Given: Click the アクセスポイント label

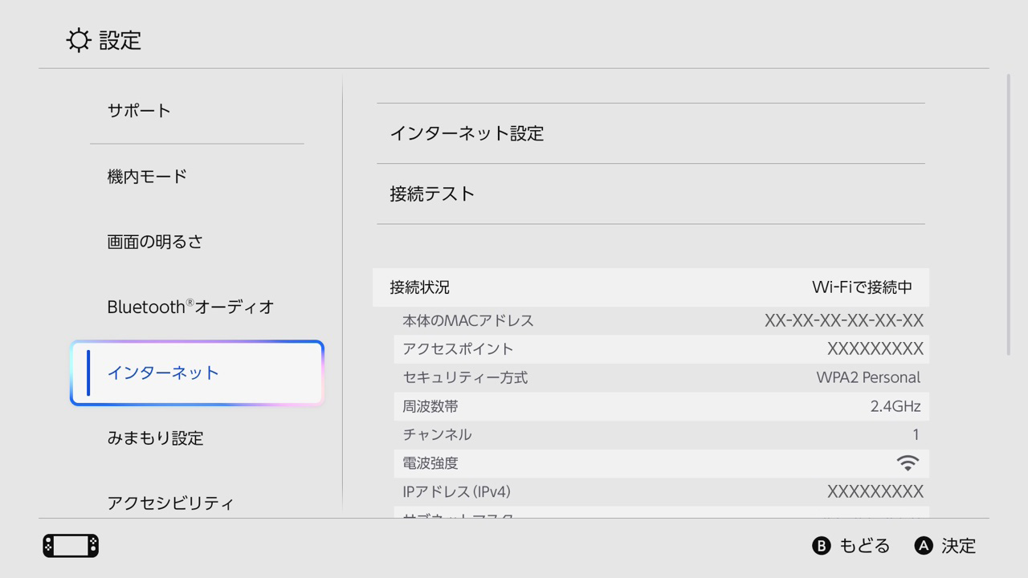Looking at the screenshot, I should coord(458,349).
